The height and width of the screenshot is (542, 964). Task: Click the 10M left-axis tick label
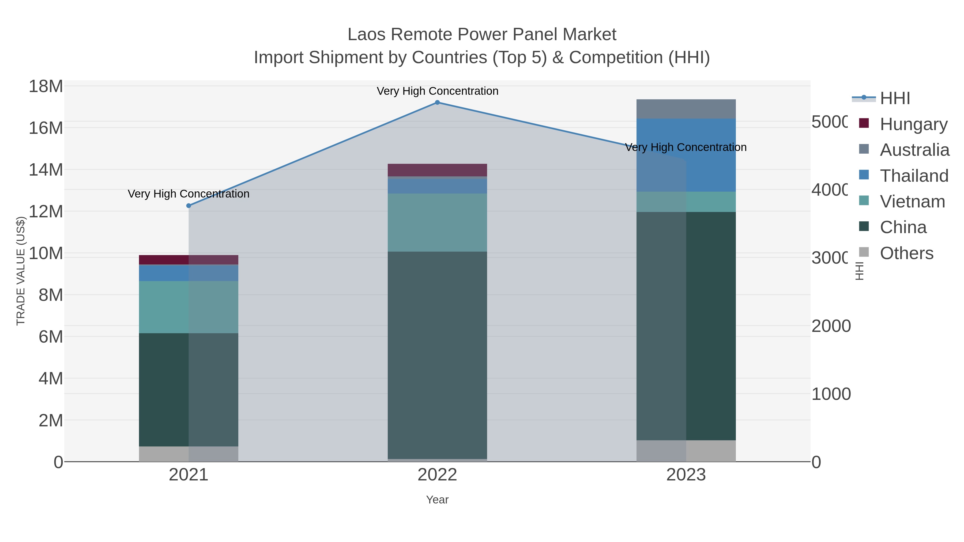pyautogui.click(x=46, y=253)
